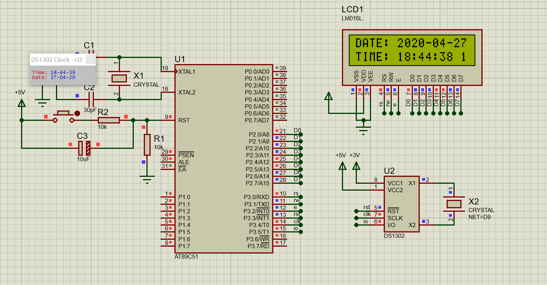Click the 'LM016L' part label
The image size is (547, 285).
point(352,18)
